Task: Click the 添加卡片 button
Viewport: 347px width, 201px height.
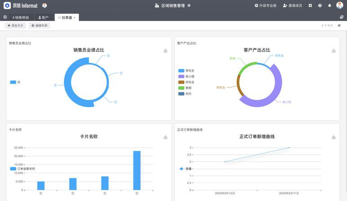Action: pos(15,26)
